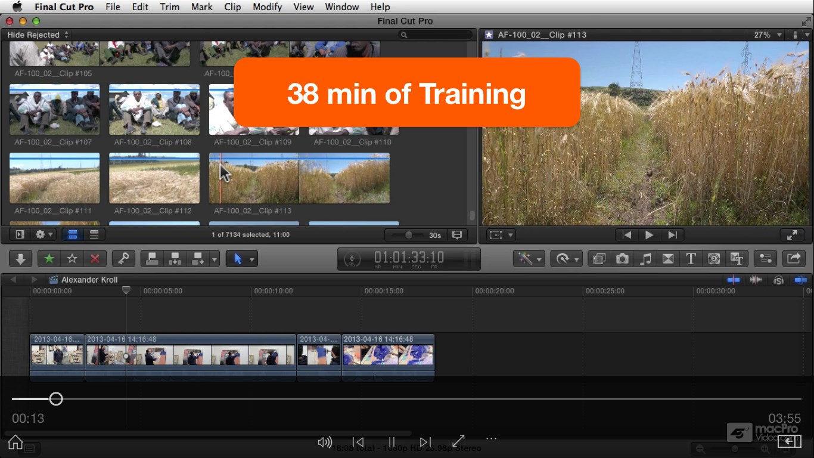Toggle the Libraries sidebar button in browser
Screen dimensions: 814x458
pyautogui.click(x=20, y=234)
